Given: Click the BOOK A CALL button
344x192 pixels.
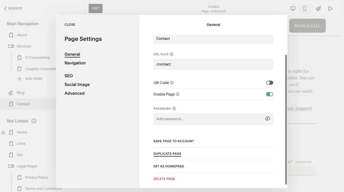Looking at the screenshot, I should [307, 26].
